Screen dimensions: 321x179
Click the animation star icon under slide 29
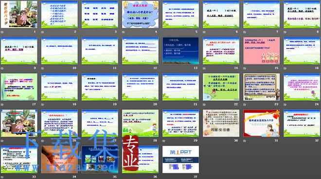pyautogui.click(x=164, y=141)
